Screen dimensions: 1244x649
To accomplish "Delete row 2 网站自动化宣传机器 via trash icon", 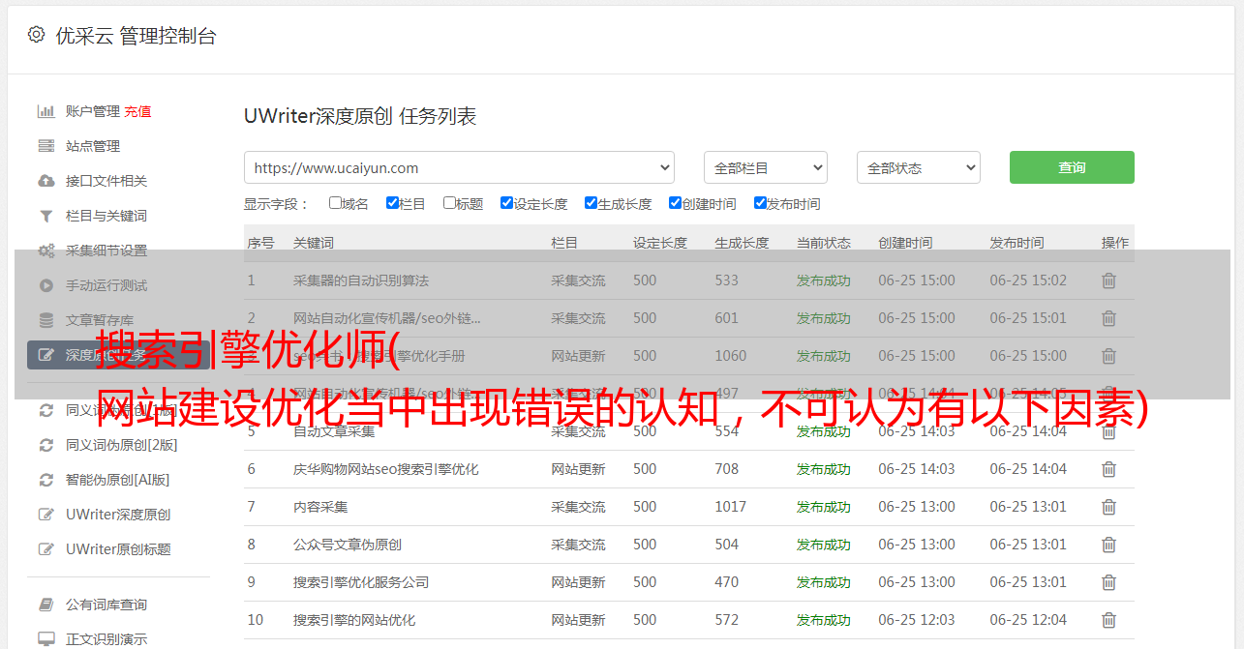I will point(1108,318).
